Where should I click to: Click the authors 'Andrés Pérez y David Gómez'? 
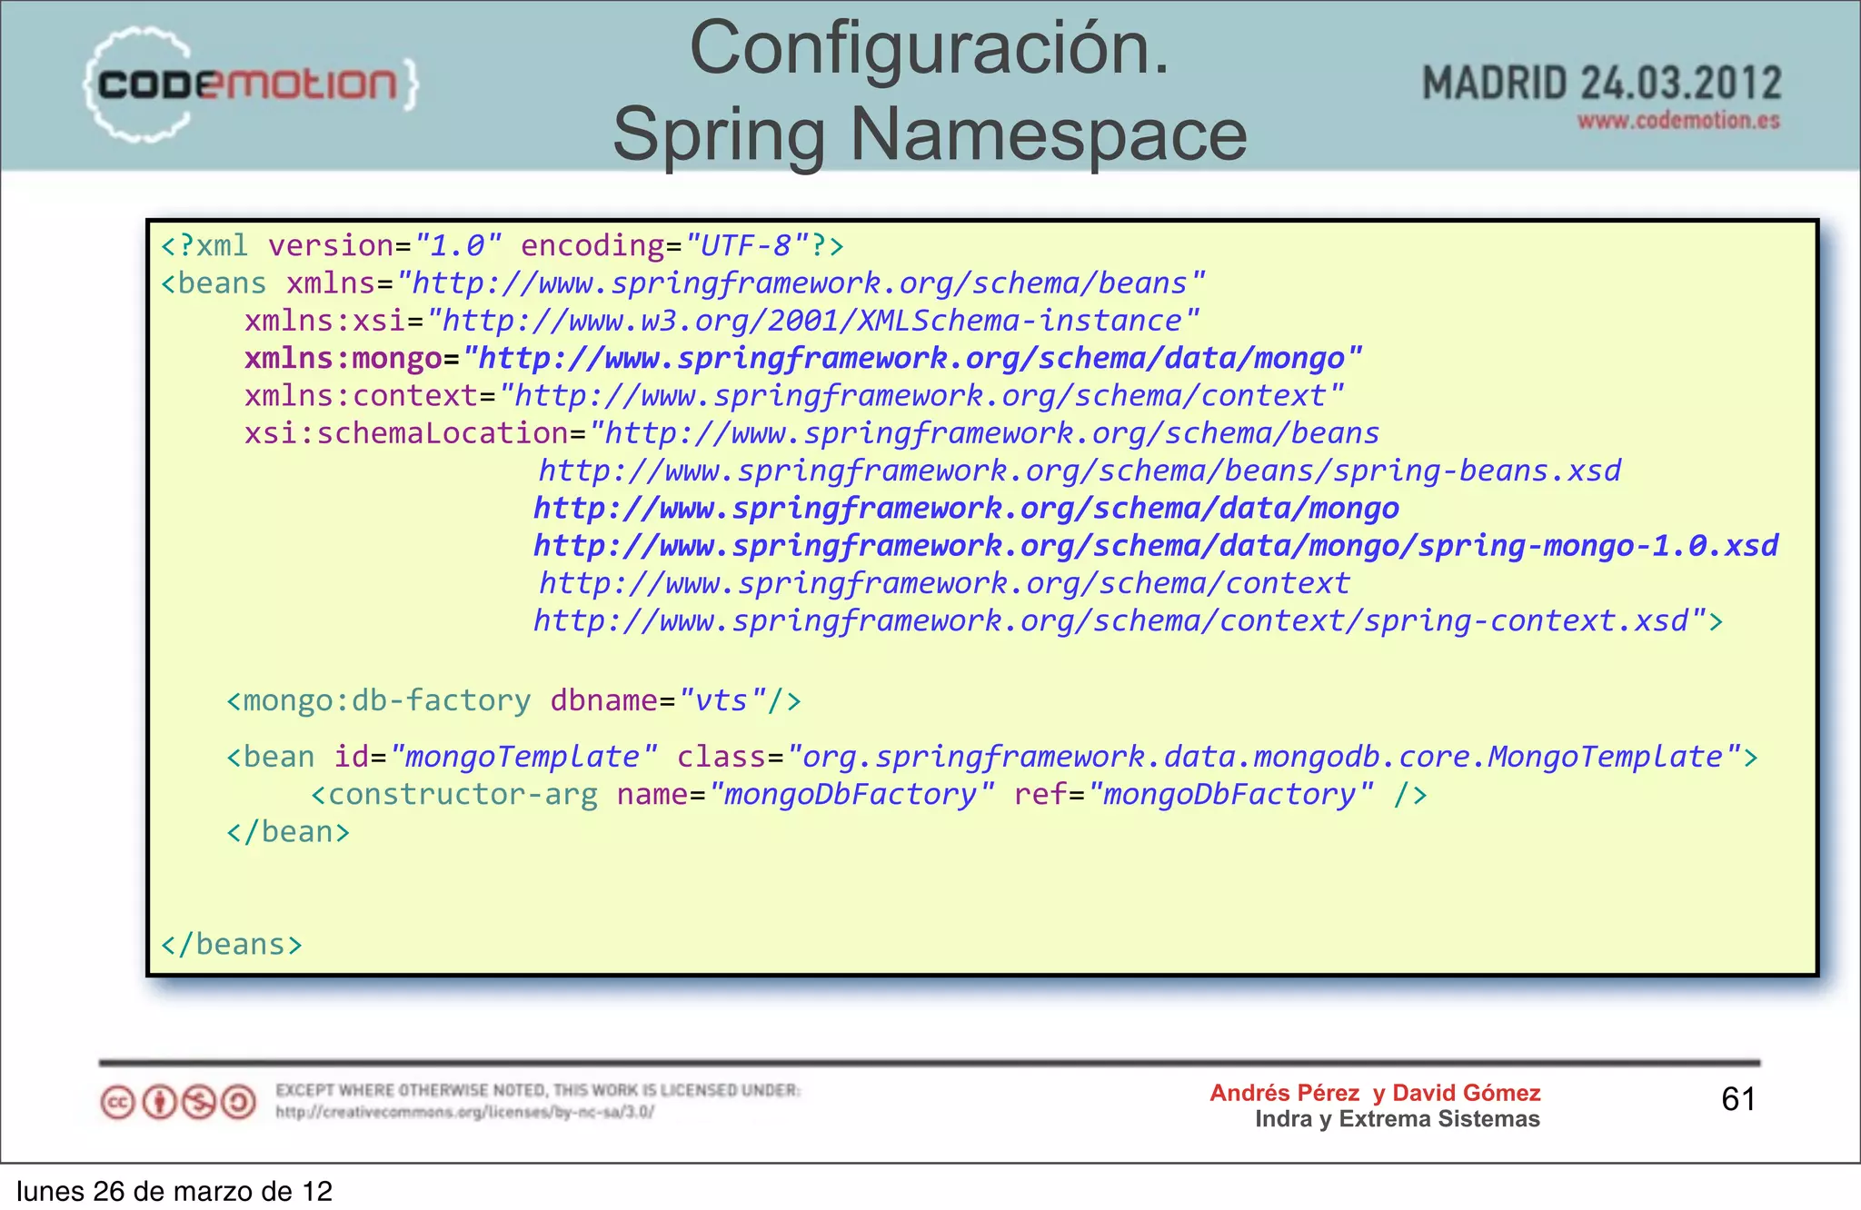1375,1093
